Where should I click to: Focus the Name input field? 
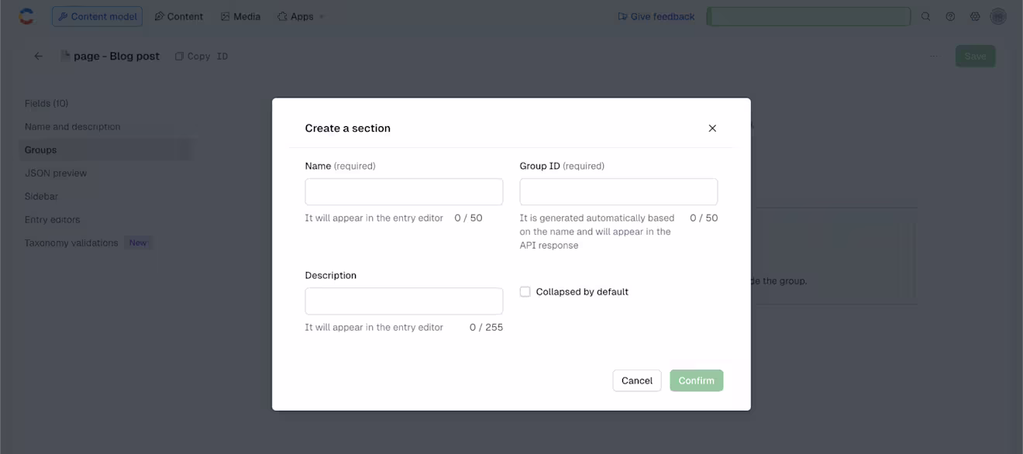tap(404, 191)
